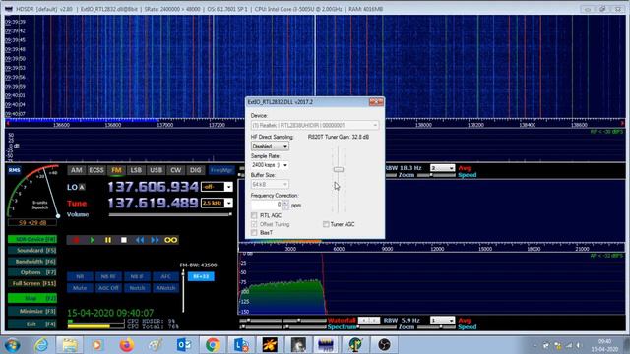Toggle AFC frequency control

pos(165,276)
